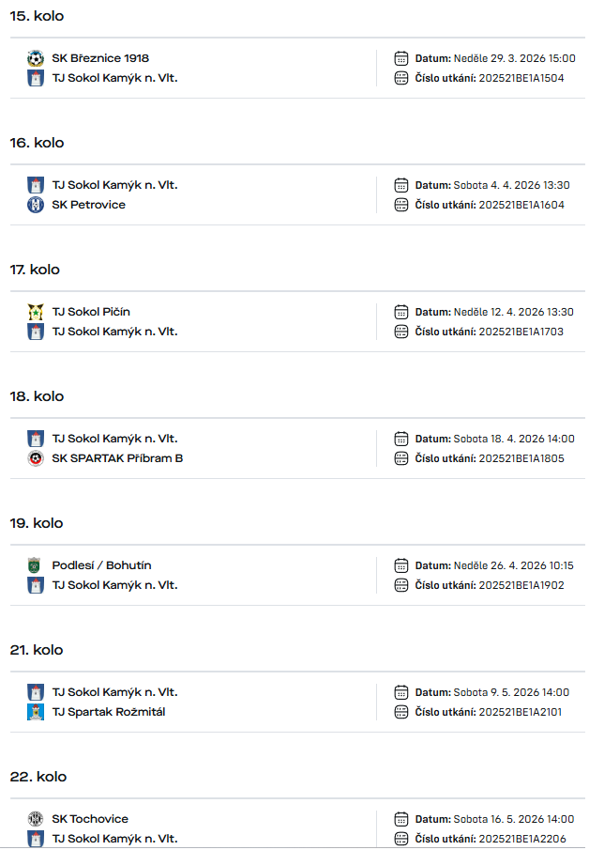Open SK SPARTAK Příbram B team link
This screenshot has height=850, width=589.
pos(117,458)
